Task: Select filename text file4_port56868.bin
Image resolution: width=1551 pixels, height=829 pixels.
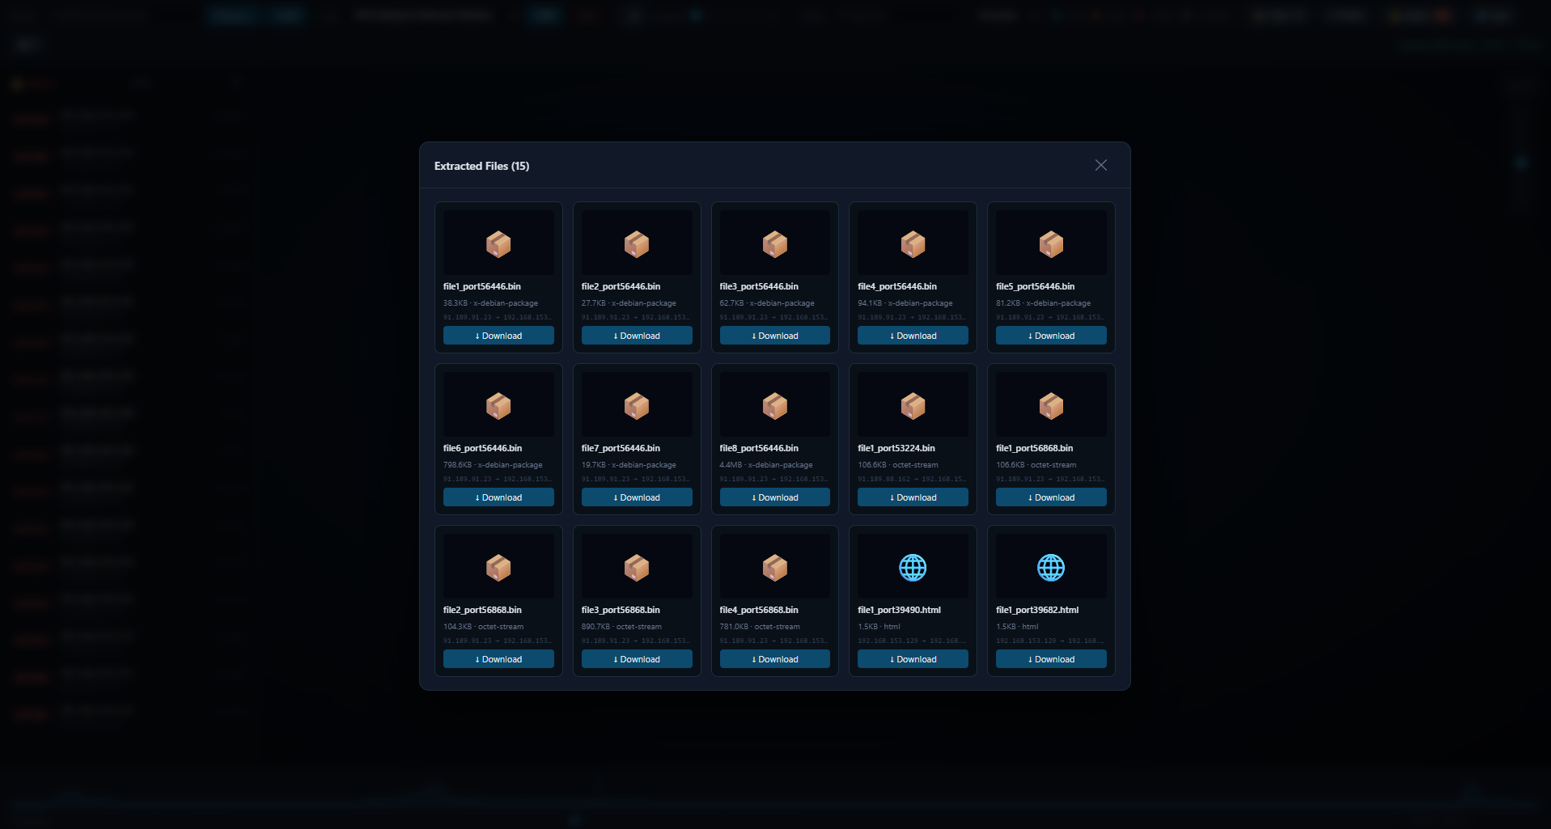Action: pos(759,610)
